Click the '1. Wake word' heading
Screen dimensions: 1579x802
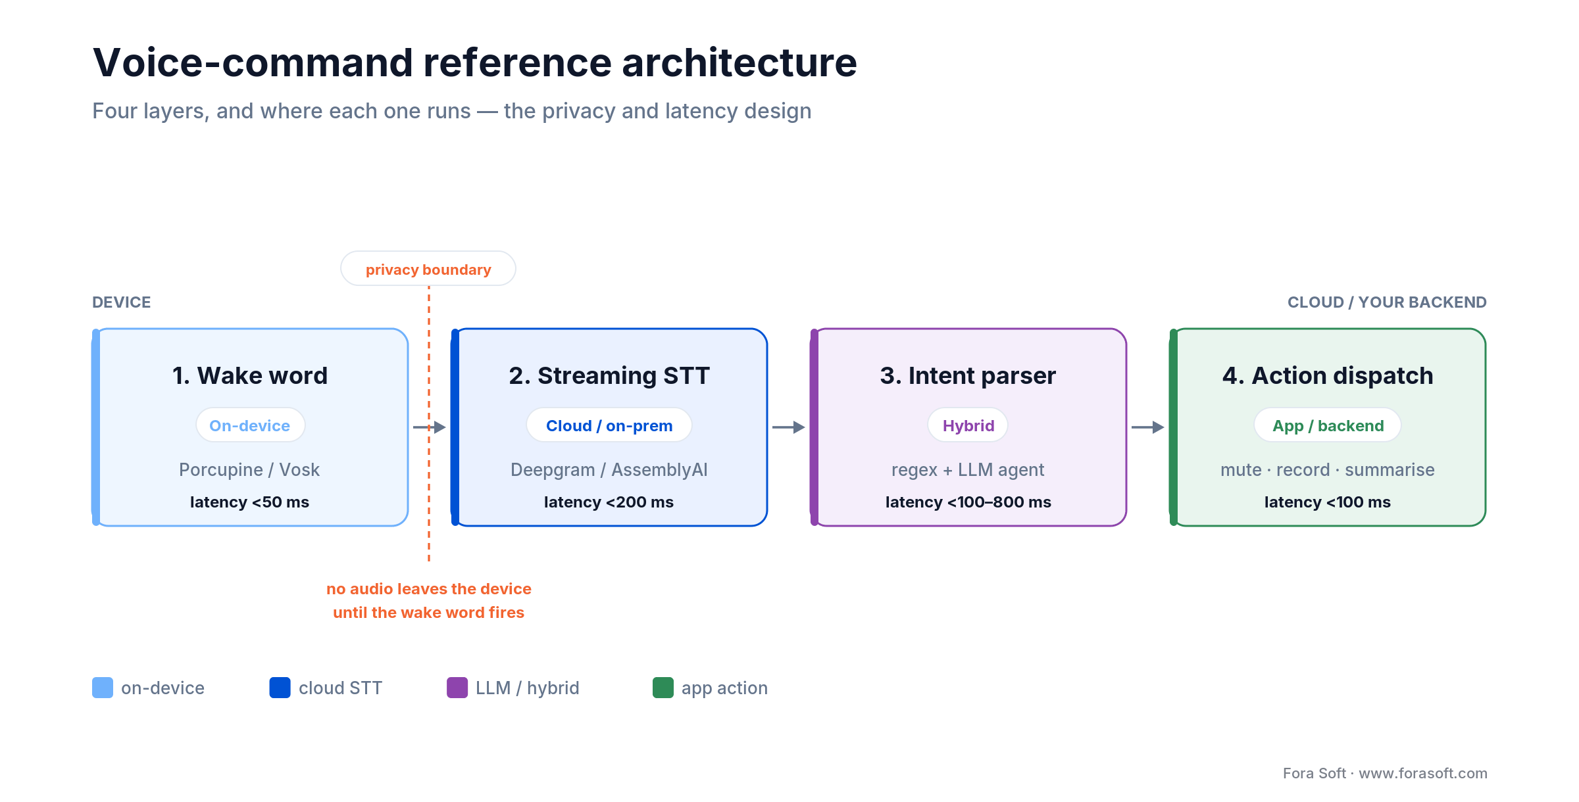250,375
